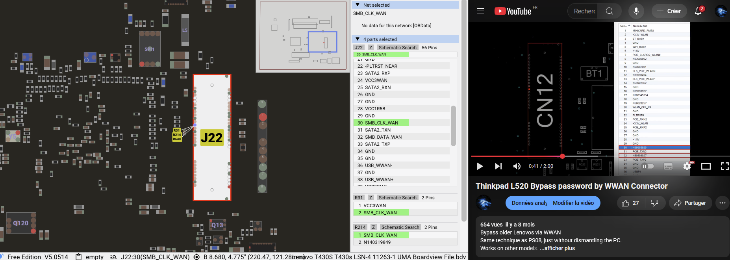This screenshot has height=260, width=730.
Task: Enter fullscreen on the video player
Action: [724, 166]
